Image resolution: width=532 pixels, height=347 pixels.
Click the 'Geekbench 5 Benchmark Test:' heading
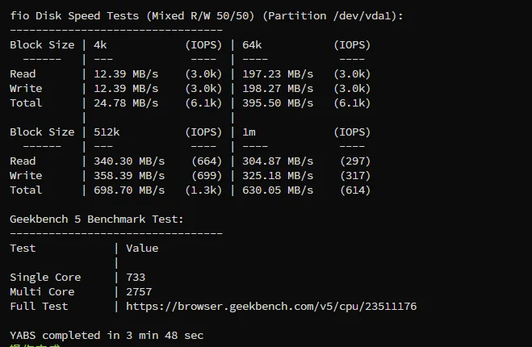click(x=97, y=219)
